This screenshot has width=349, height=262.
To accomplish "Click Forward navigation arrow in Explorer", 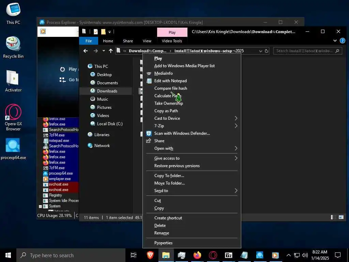I will click(x=95, y=51).
